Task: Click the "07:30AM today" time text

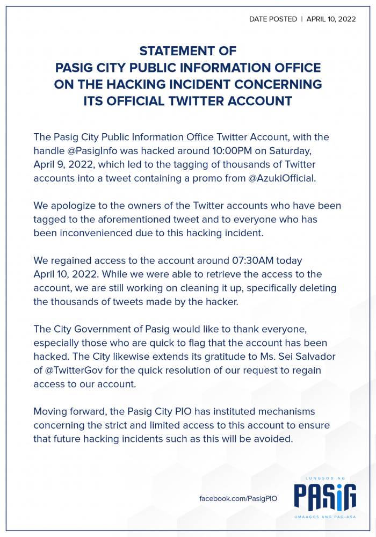Action: tap(242, 260)
